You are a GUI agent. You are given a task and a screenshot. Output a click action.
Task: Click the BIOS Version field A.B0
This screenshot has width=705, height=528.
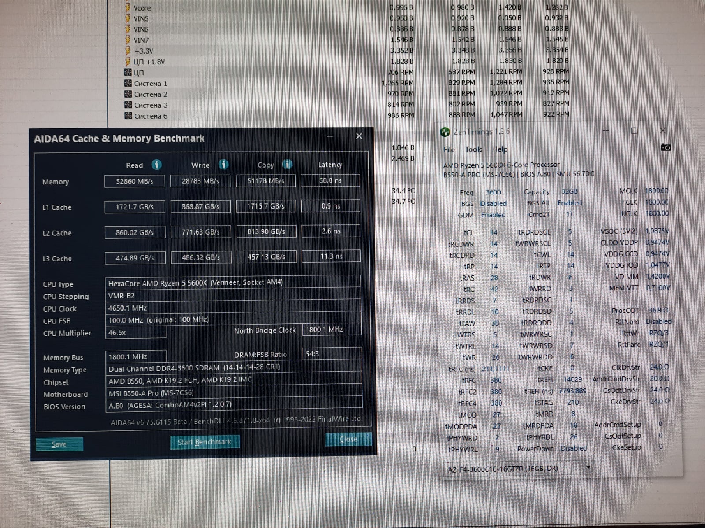pos(234,405)
